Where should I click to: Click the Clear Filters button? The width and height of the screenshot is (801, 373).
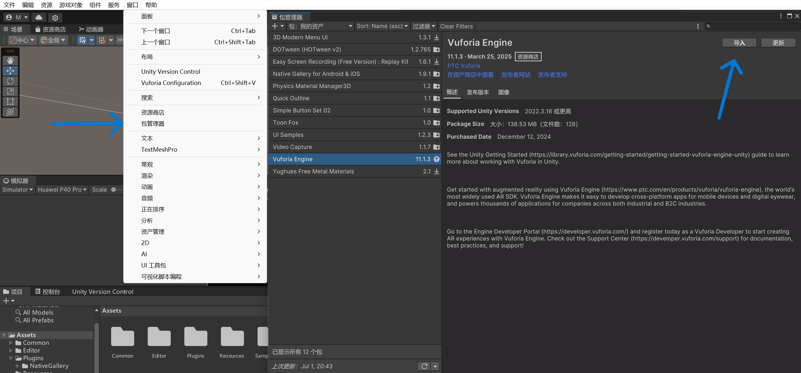tap(456, 26)
